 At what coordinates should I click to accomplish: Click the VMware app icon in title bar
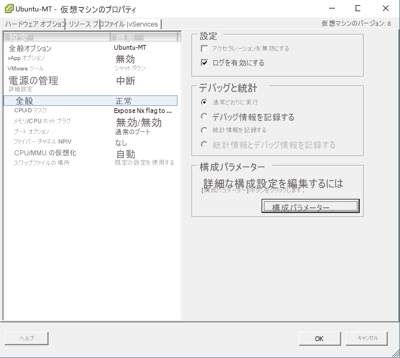point(9,9)
